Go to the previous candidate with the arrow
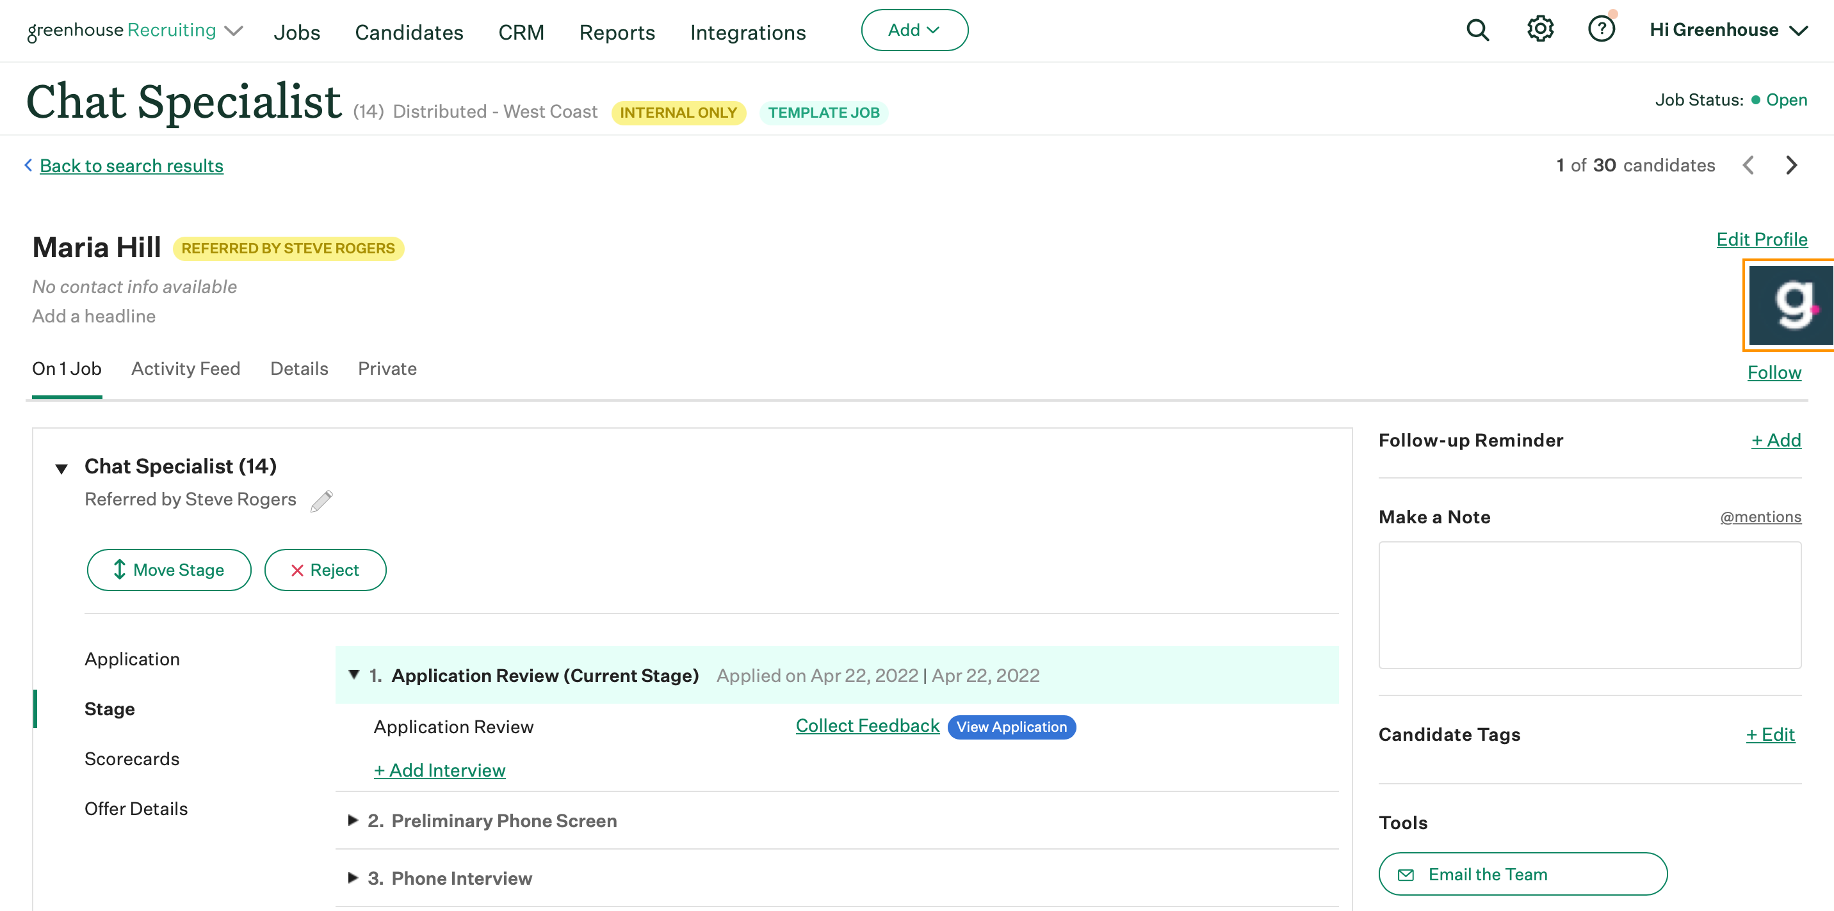The width and height of the screenshot is (1834, 911). point(1749,165)
